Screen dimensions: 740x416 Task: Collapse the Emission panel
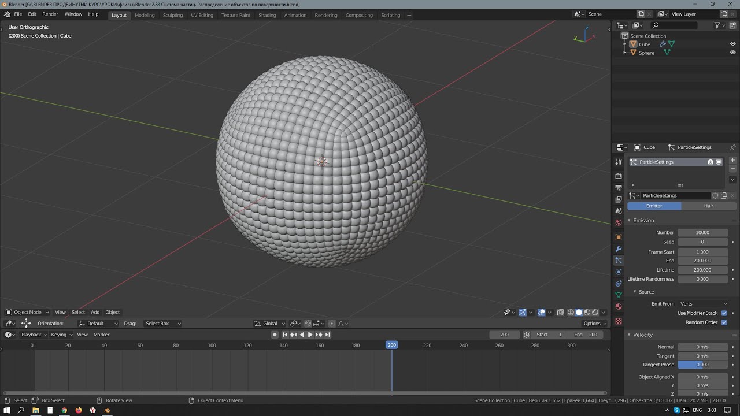pyautogui.click(x=643, y=221)
